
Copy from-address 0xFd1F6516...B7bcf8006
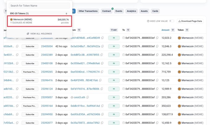tap(102, 89)
